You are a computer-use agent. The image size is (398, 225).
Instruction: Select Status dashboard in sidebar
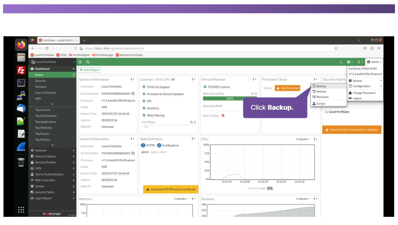coord(52,75)
